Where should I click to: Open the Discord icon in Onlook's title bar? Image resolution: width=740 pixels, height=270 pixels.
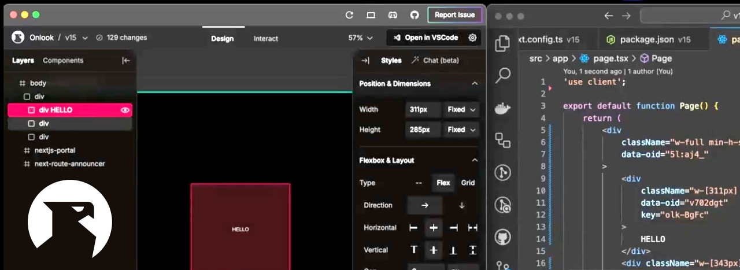[393, 15]
